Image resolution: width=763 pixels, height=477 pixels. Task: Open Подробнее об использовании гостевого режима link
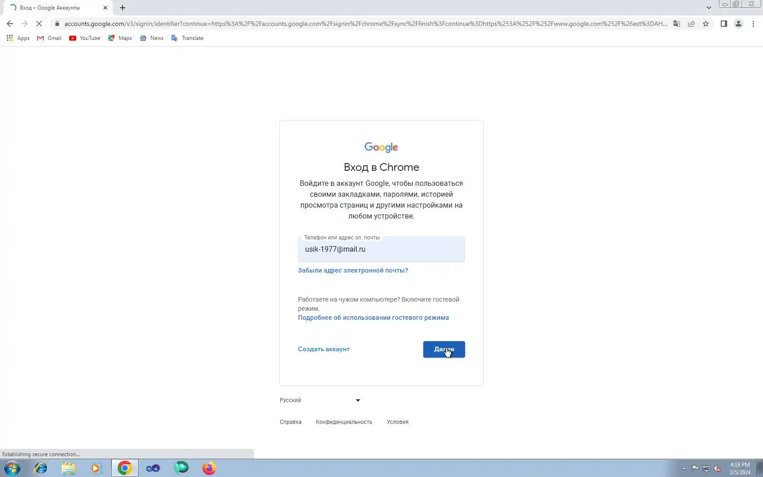[373, 318]
